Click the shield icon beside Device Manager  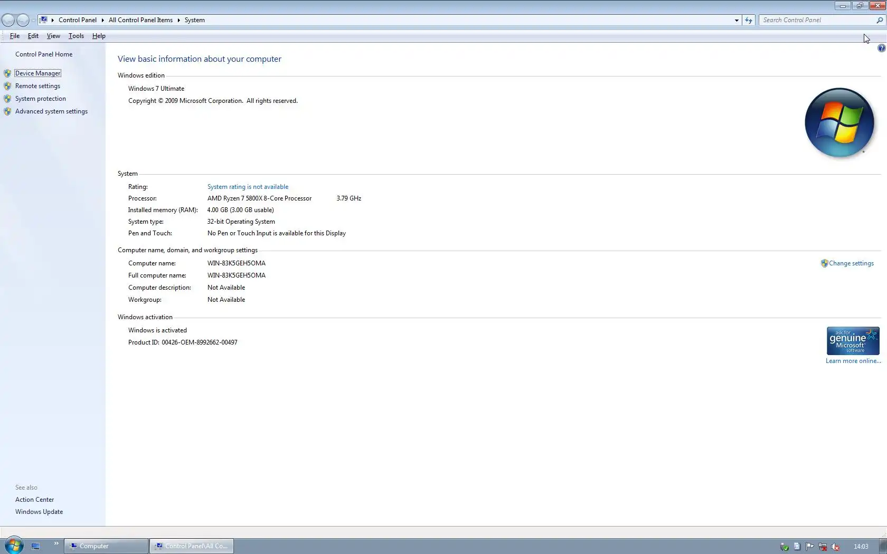pos(7,73)
